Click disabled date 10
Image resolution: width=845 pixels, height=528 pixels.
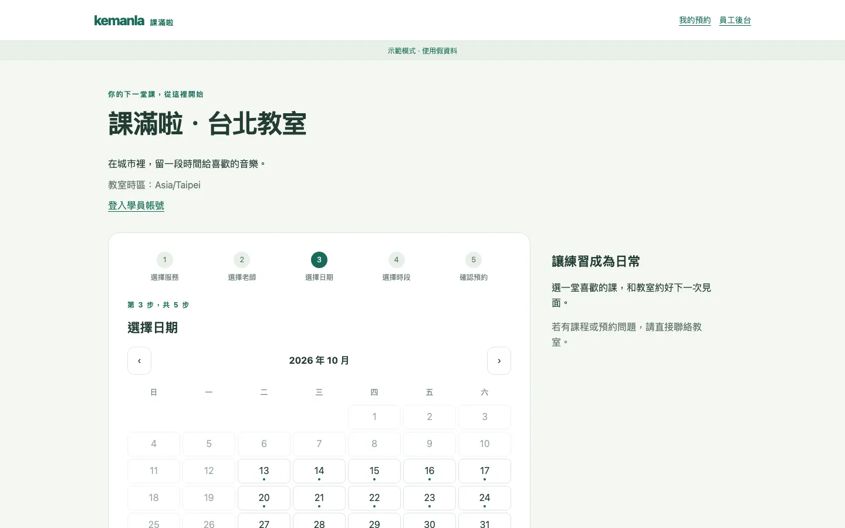pos(485,444)
